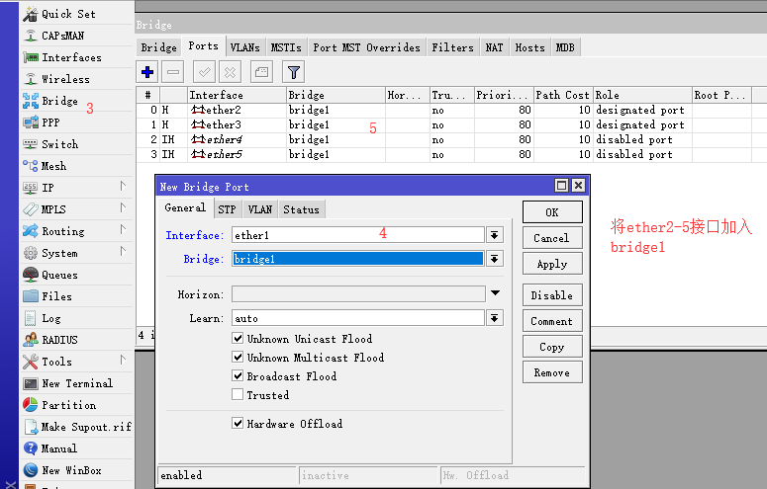Viewport: 767px width, 489px height.
Task: Click the Remove button
Action: point(552,372)
